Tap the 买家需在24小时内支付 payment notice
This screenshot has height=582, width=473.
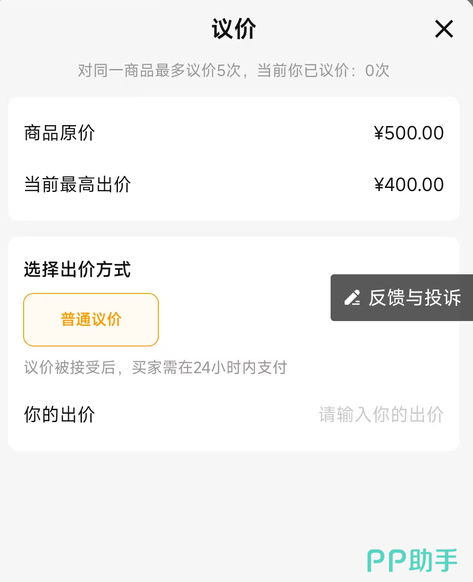coord(209,367)
